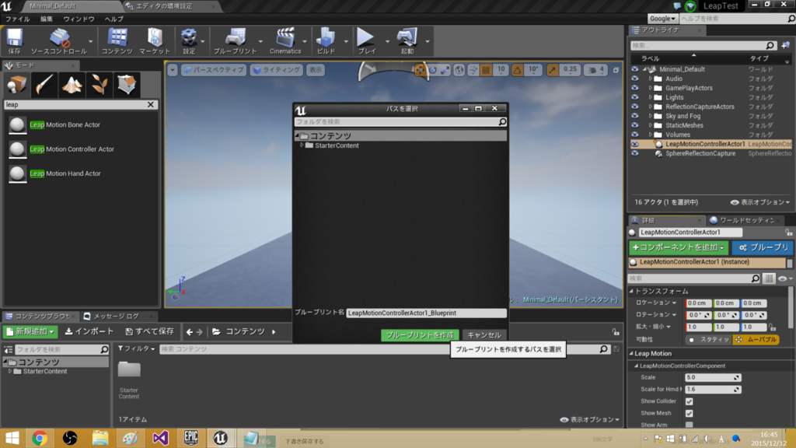Image resolution: width=796 pixels, height=448 pixels.
Task: Open Epic Games Launcher from the taskbar
Action: (x=191, y=438)
